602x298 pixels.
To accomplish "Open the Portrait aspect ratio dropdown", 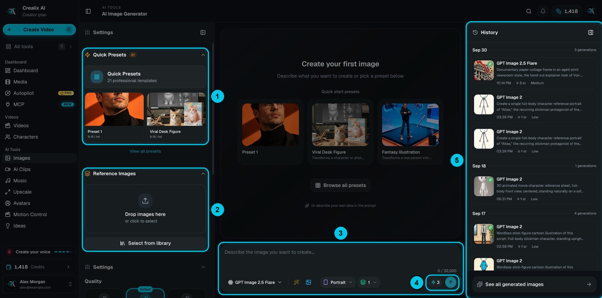I will (337, 282).
